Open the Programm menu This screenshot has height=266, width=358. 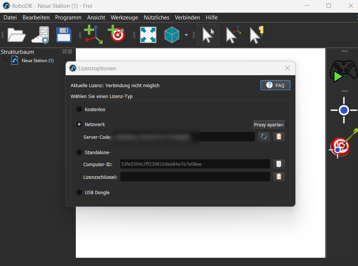(68, 18)
